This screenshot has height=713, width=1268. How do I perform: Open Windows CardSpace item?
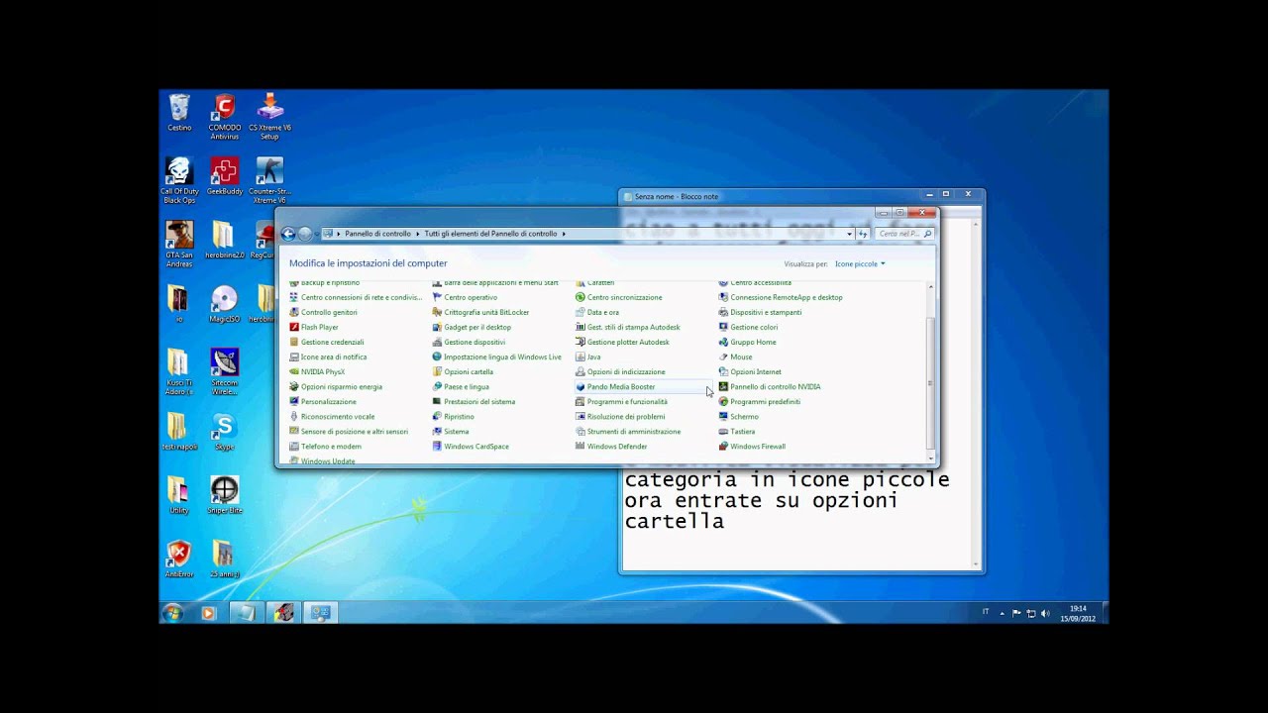coord(470,446)
